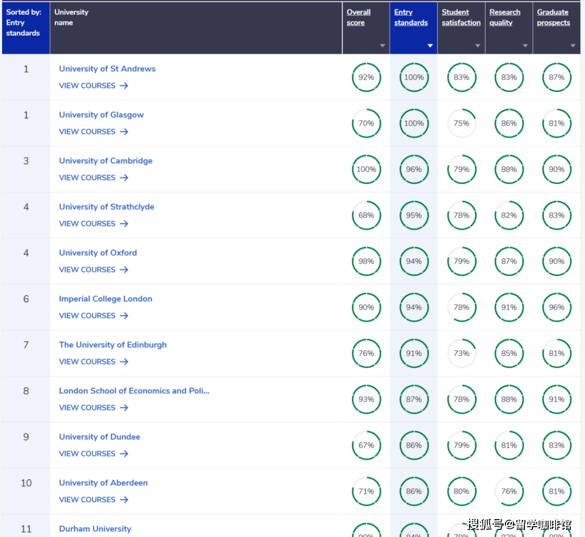
Task: View courses for University of Aberdeen
Action: [94, 500]
